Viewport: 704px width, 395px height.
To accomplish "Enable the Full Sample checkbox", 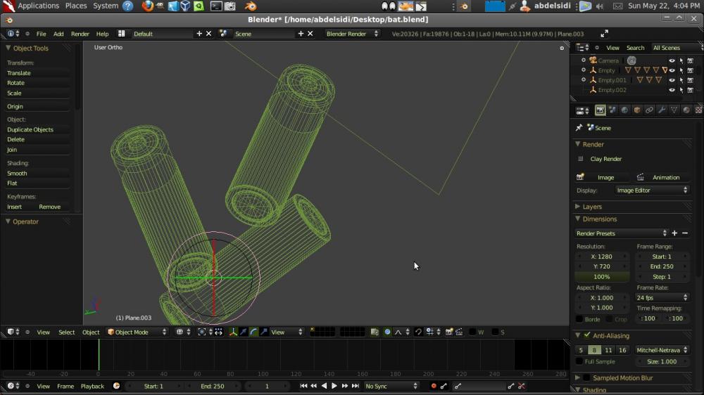I will (579, 361).
